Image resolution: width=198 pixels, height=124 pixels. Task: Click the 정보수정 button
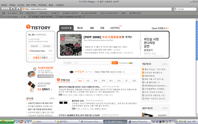tap(34, 46)
